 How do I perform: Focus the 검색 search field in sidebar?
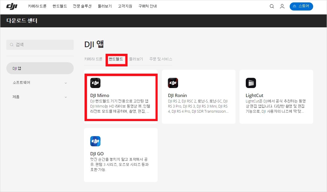tap(40, 44)
